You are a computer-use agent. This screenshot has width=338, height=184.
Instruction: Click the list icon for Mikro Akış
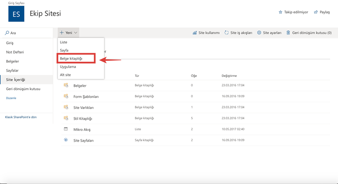click(x=66, y=129)
